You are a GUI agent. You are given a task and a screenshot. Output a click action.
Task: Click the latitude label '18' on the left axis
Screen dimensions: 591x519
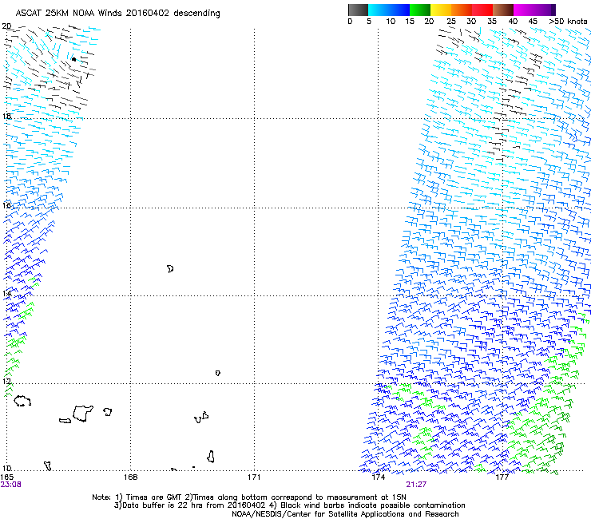(x=6, y=116)
